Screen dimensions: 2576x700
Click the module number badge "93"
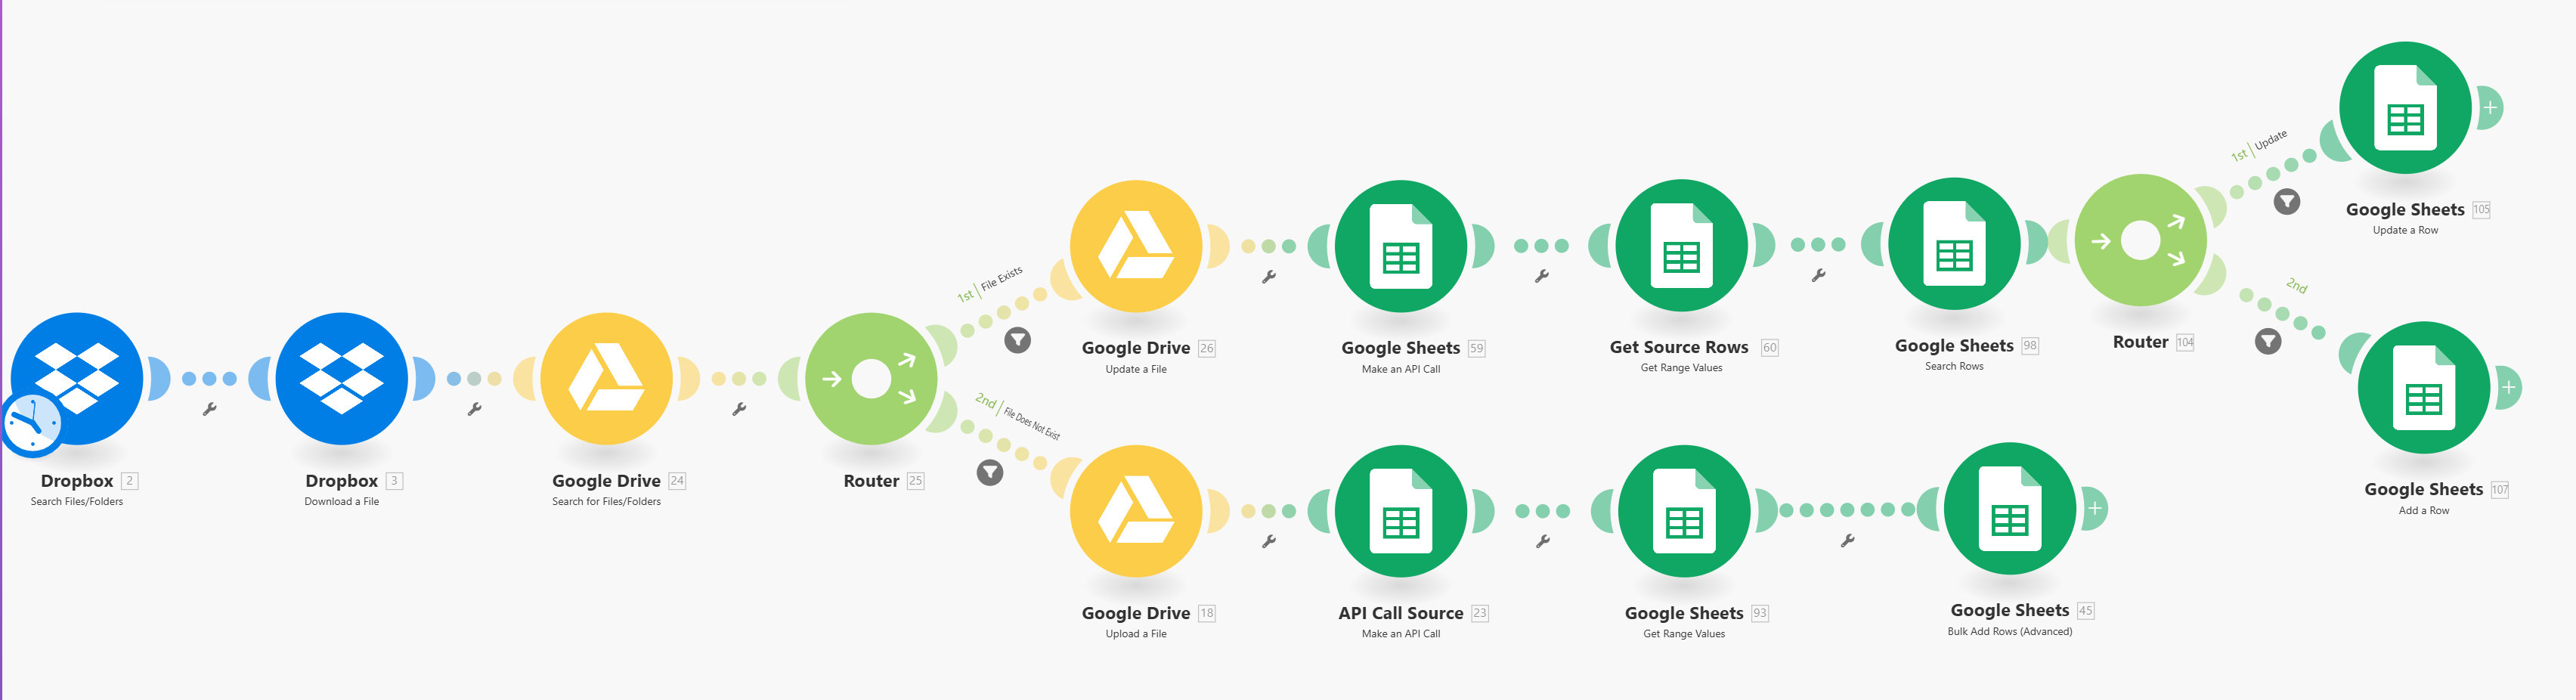(x=1760, y=614)
